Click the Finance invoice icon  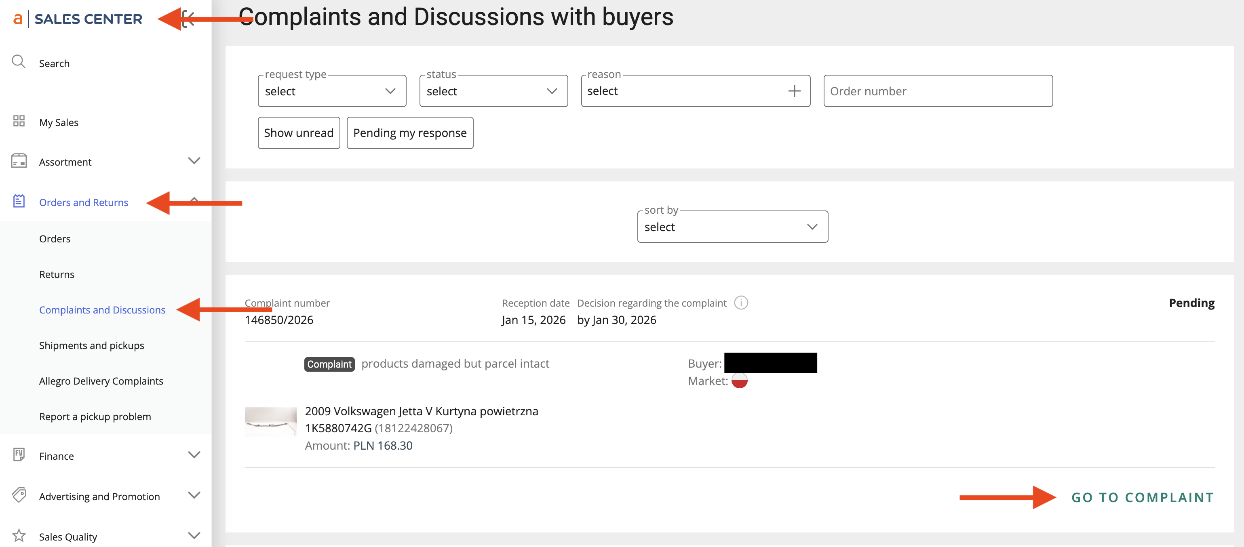[x=19, y=455]
